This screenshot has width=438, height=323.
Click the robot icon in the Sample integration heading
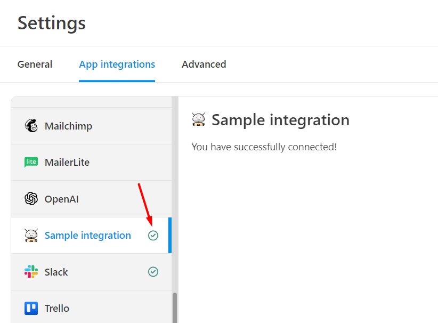(199, 120)
